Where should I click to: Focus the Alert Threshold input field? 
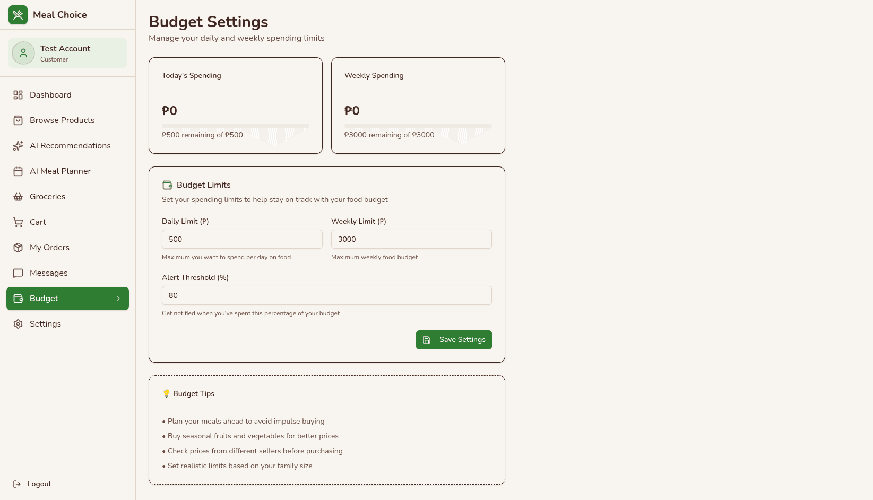click(x=326, y=295)
